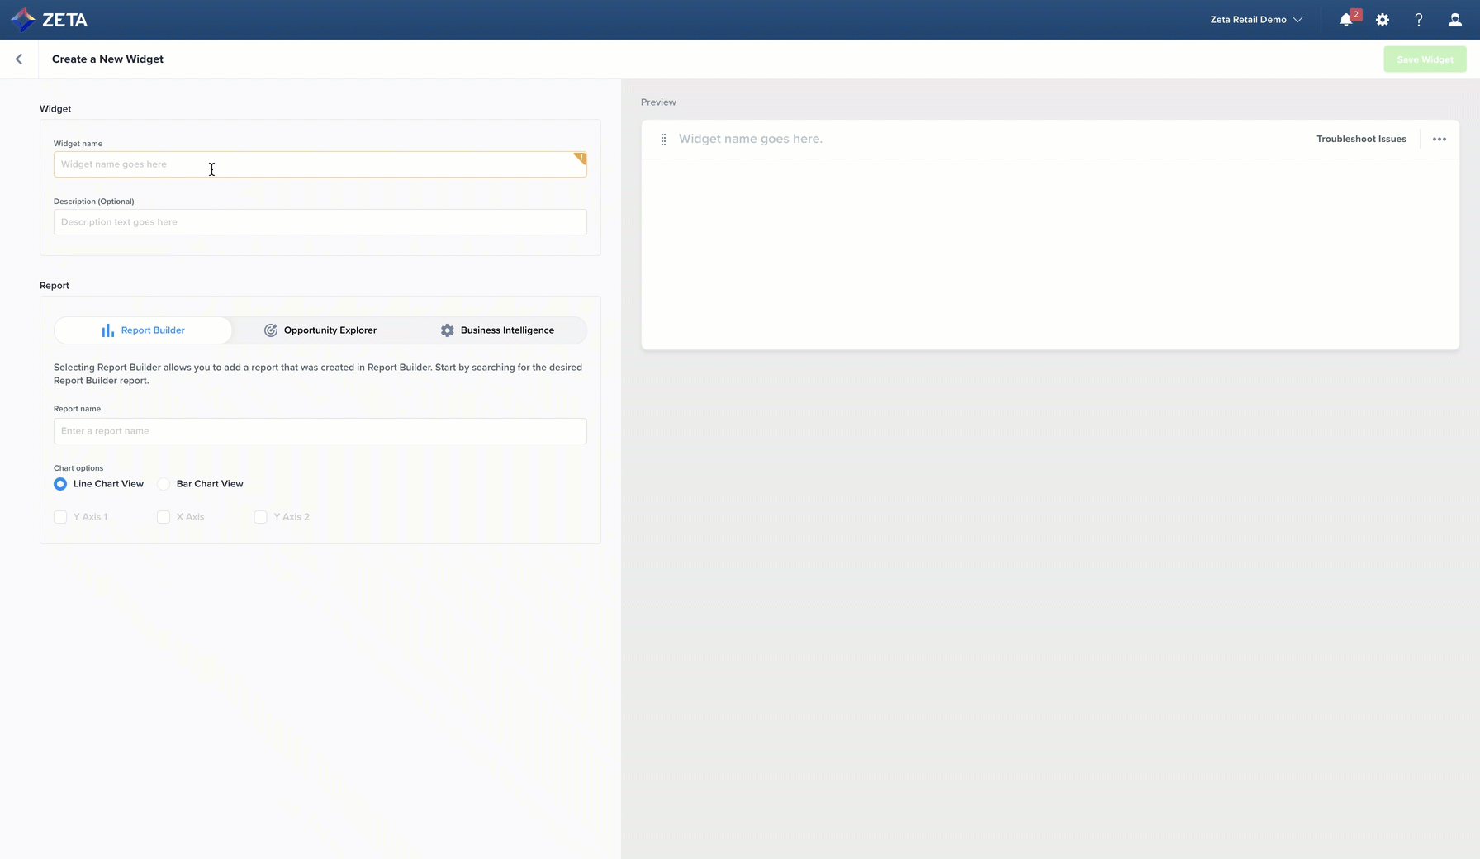Image resolution: width=1480 pixels, height=859 pixels.
Task: Go back using the left chevron
Action: tap(19, 59)
